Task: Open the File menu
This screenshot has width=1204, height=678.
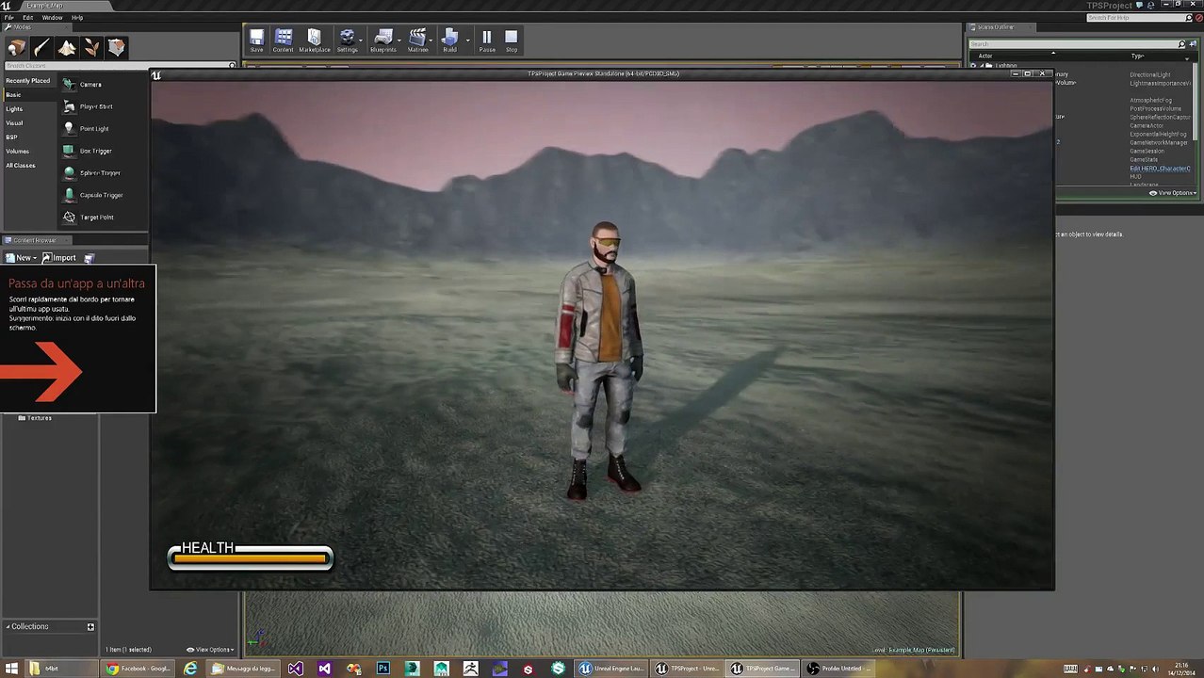Action: pos(8,17)
